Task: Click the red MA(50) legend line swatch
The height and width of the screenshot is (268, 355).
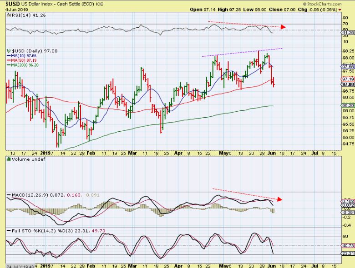Action: point(9,60)
